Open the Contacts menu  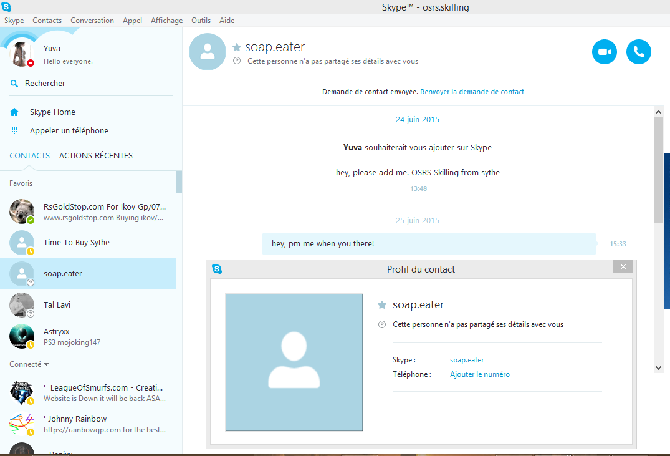click(x=47, y=21)
